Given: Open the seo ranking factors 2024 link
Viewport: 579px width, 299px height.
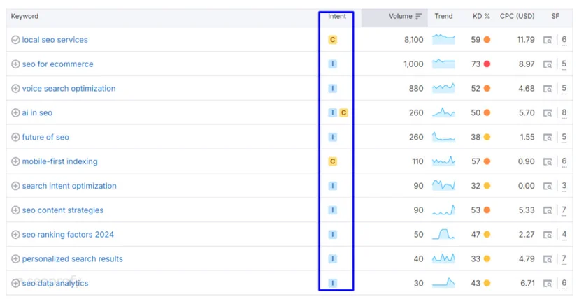Looking at the screenshot, I should click(68, 235).
